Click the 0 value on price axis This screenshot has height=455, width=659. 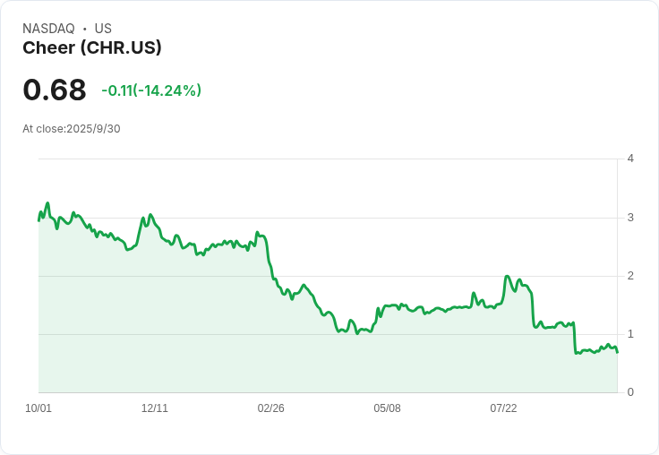630,392
